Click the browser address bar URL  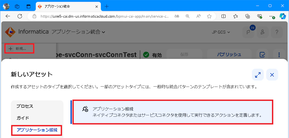pos(104,16)
